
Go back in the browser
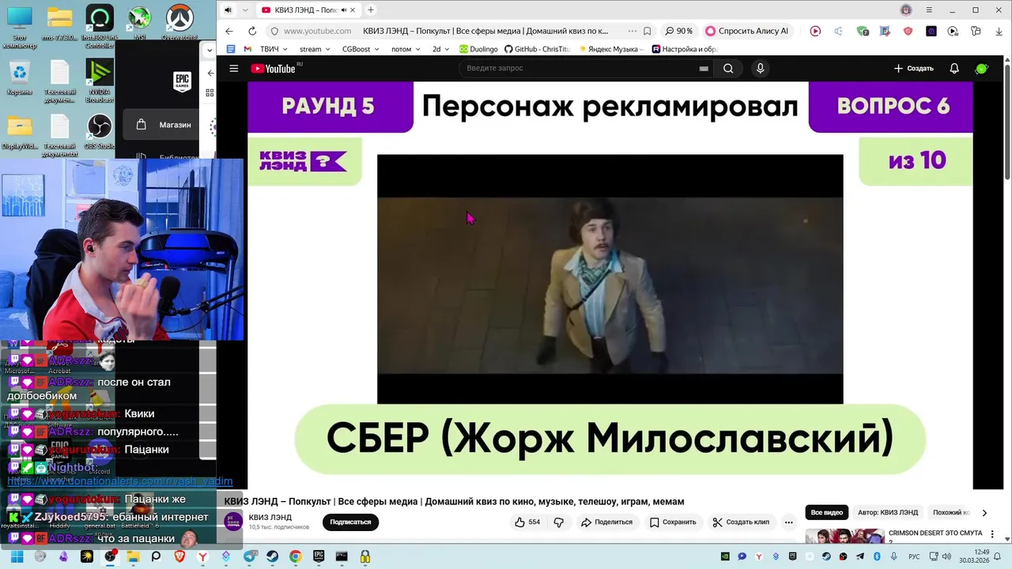(x=229, y=31)
